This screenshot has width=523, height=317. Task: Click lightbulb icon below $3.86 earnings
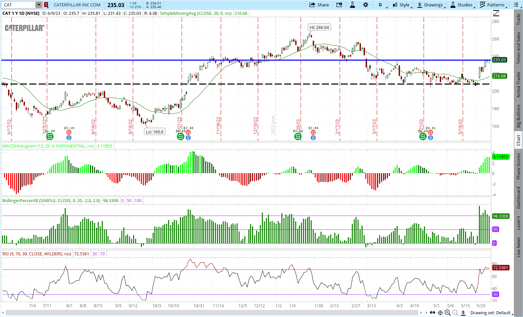coord(313,137)
